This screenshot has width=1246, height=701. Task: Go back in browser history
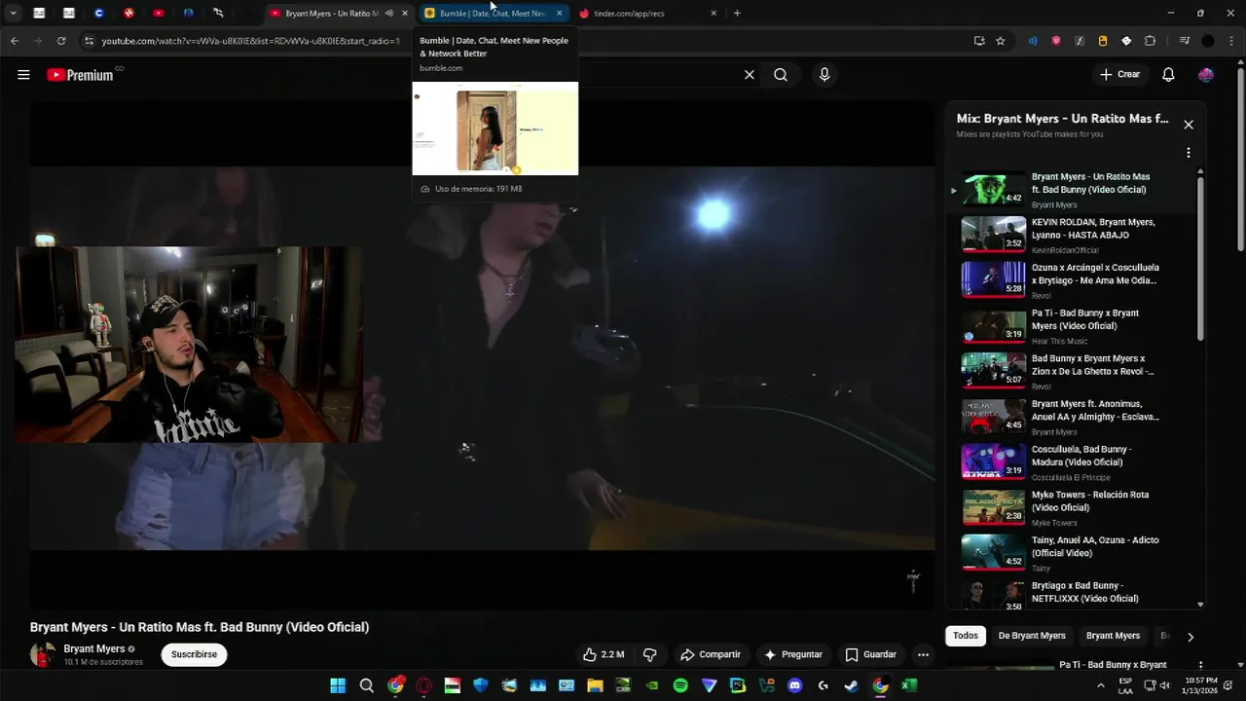click(14, 41)
